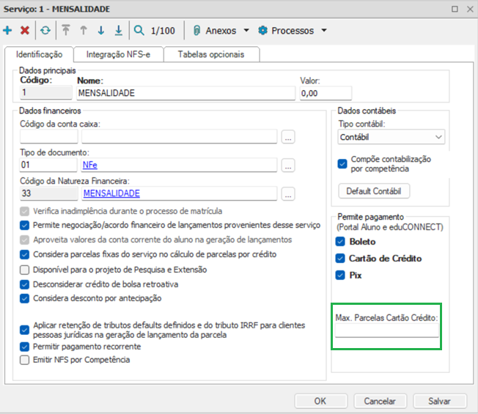This screenshot has height=414, width=478.
Task: Open lookup button for Tipo de documento
Action: click(288, 165)
